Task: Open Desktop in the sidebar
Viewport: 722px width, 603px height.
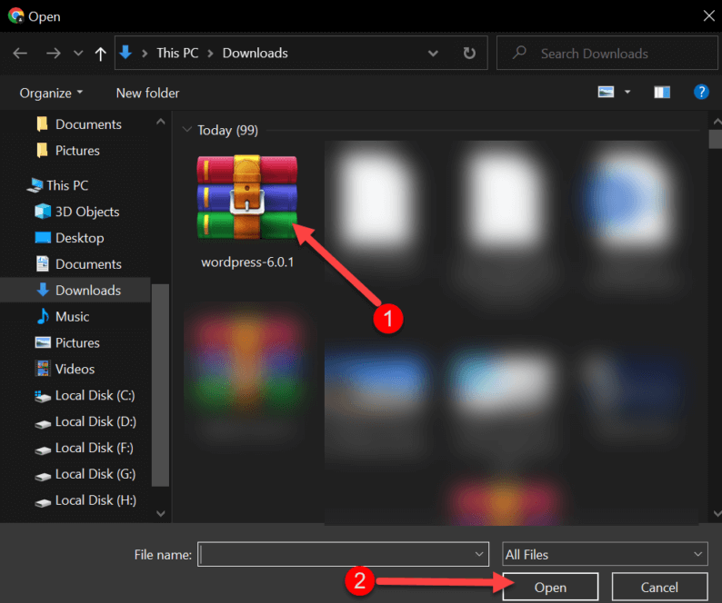Action: 69,238
